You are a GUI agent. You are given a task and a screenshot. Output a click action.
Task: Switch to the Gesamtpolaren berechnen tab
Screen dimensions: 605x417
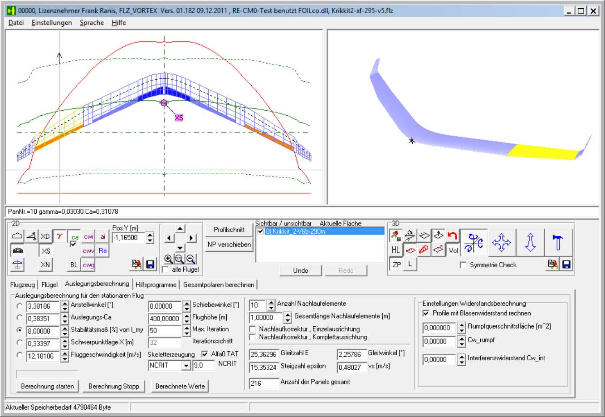pyautogui.click(x=219, y=285)
